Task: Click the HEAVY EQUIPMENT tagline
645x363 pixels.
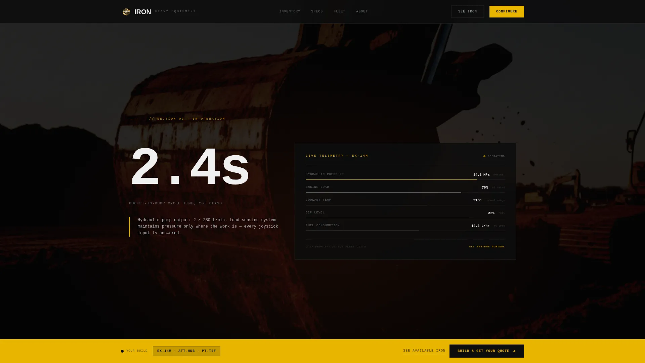Action: pos(175,11)
